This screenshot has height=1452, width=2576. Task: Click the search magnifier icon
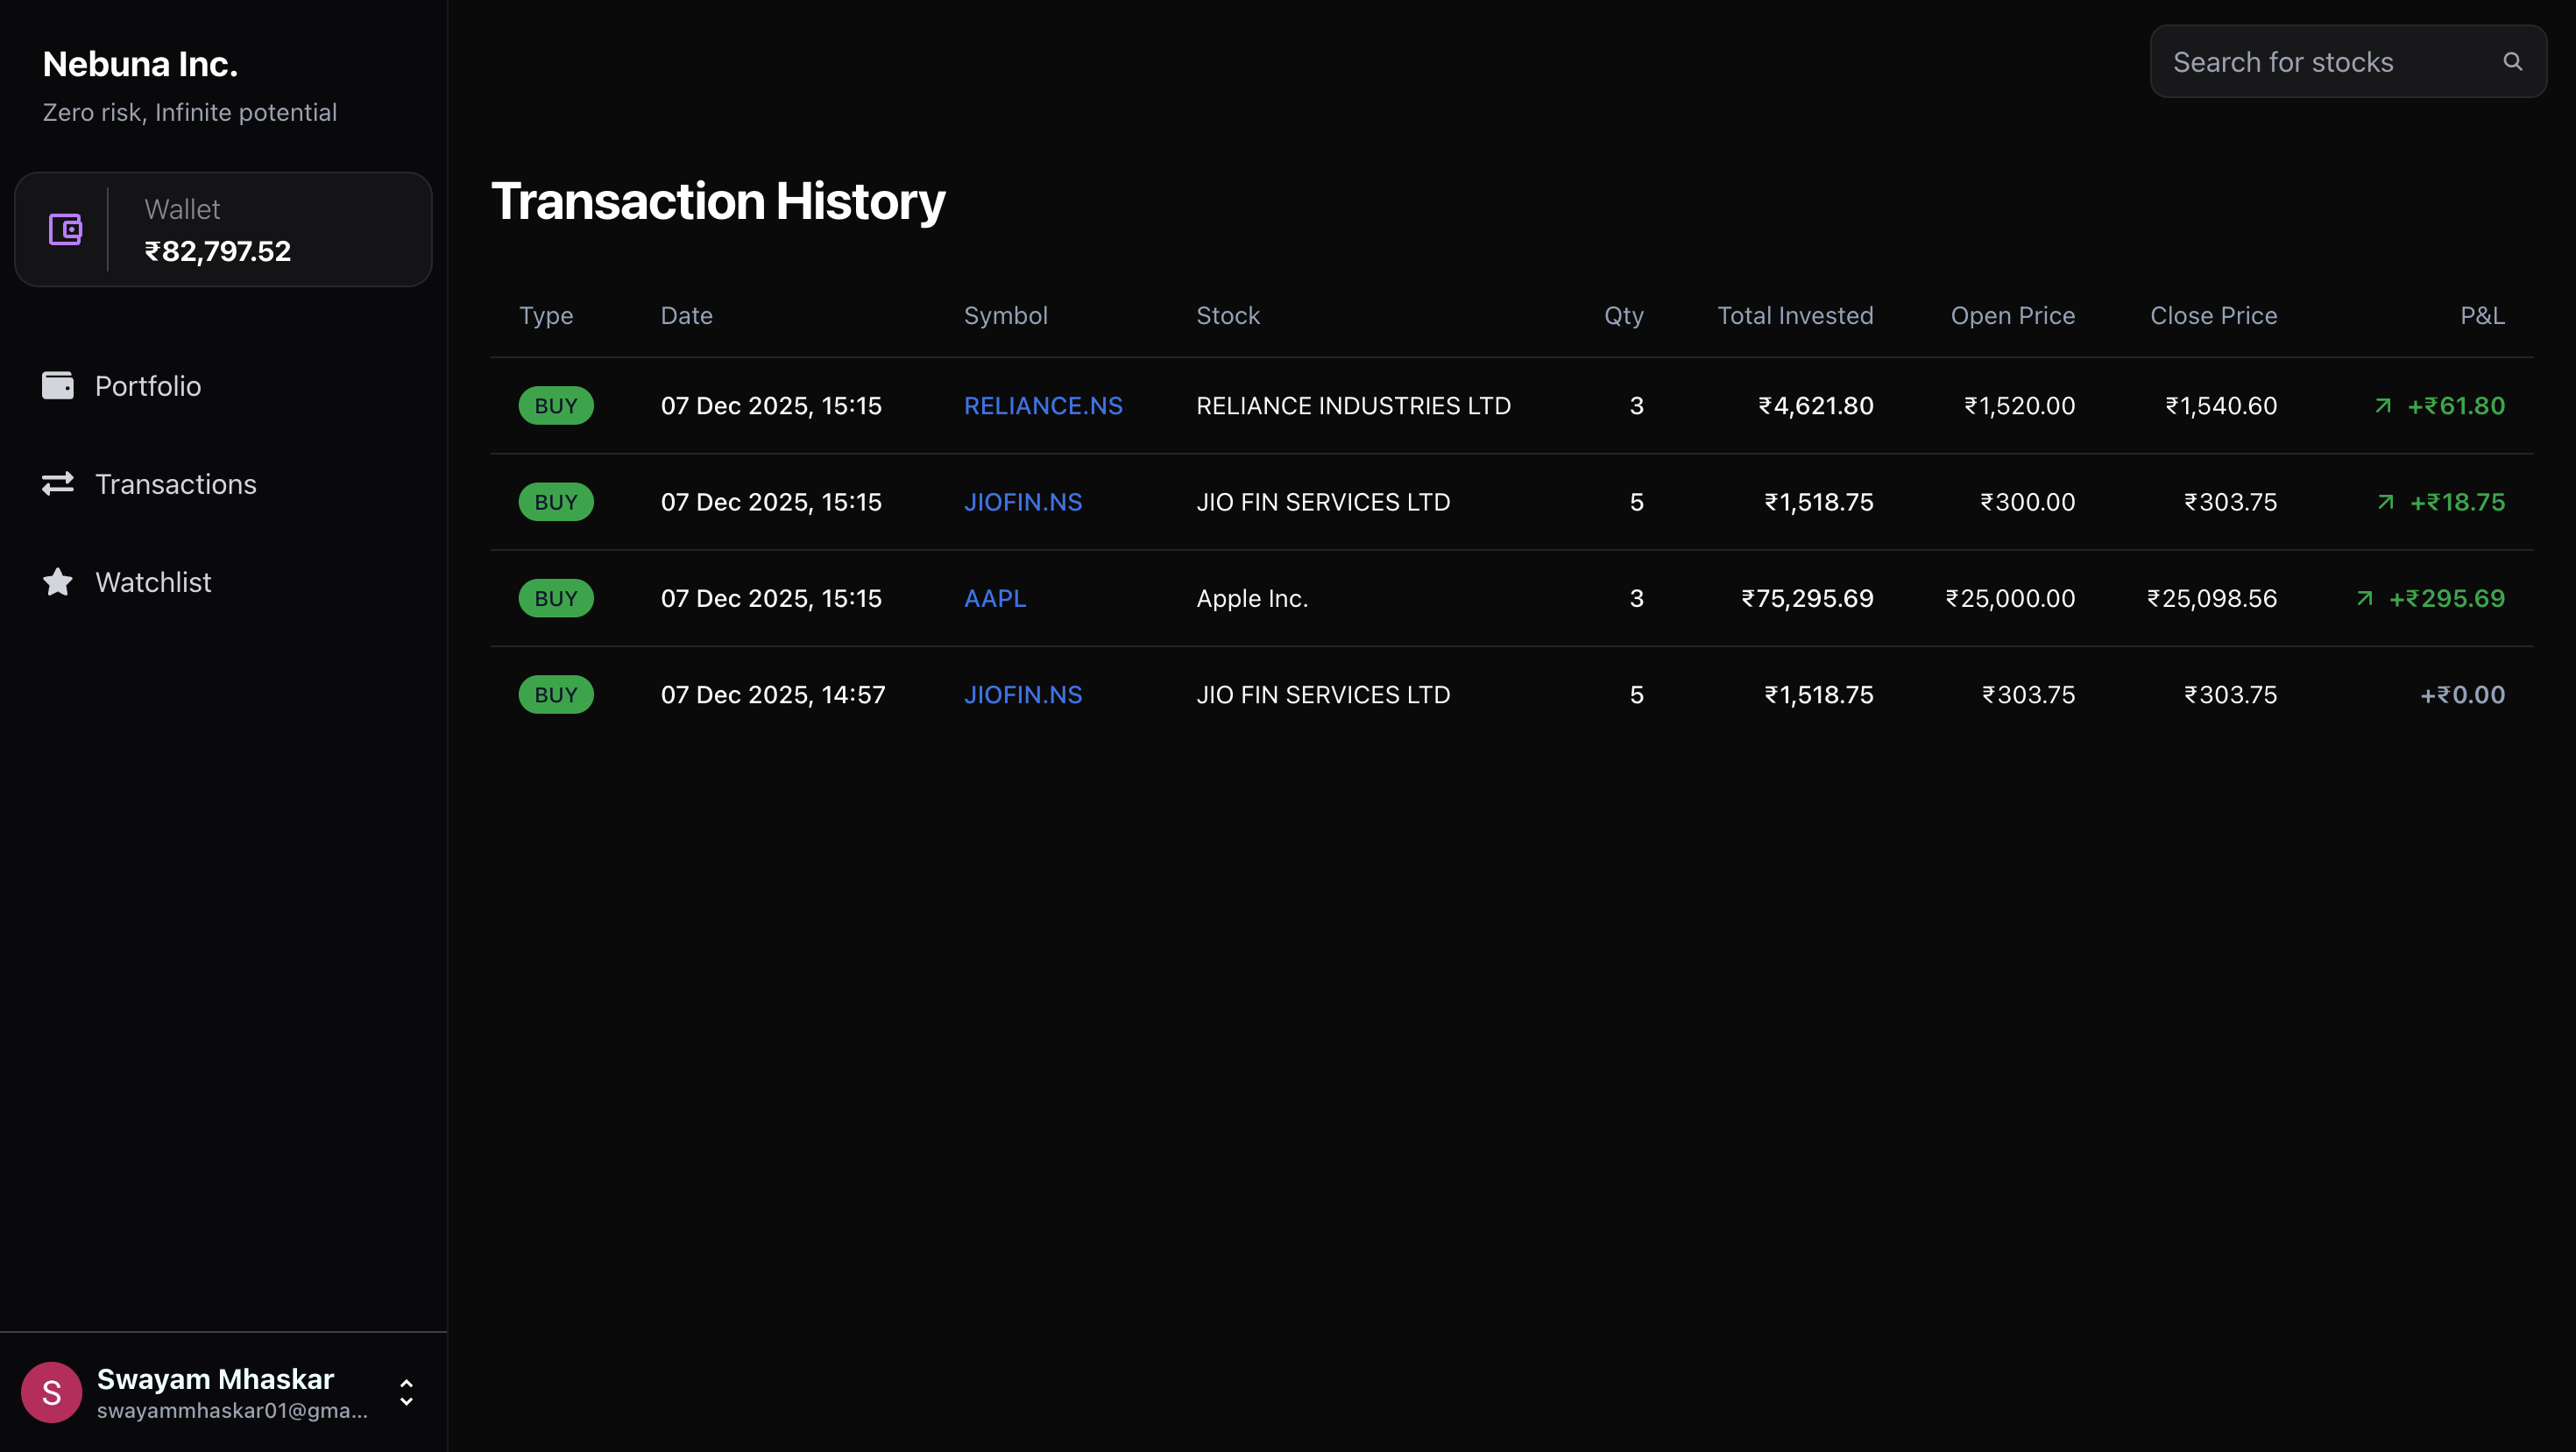point(2512,62)
